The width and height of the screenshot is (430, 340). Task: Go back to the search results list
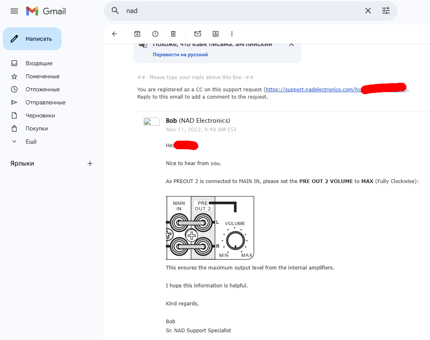pos(115,34)
